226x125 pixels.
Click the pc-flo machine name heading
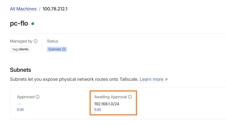[19, 23]
